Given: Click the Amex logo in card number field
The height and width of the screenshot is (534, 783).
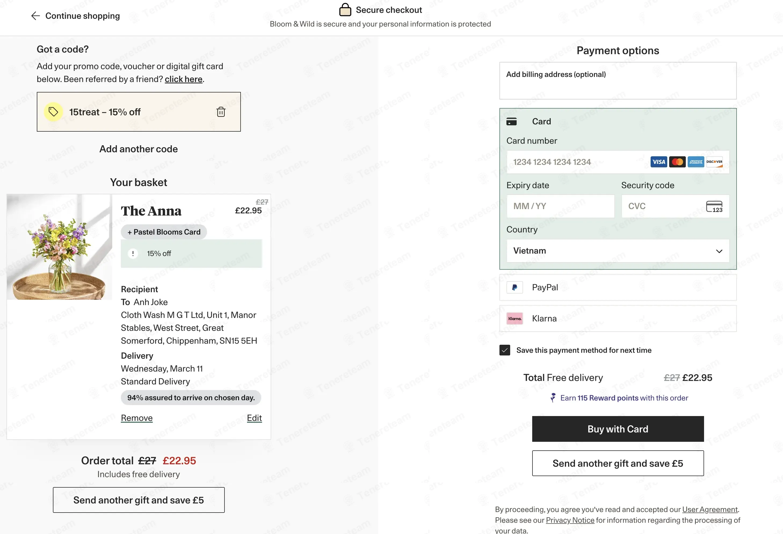Looking at the screenshot, I should (696, 162).
